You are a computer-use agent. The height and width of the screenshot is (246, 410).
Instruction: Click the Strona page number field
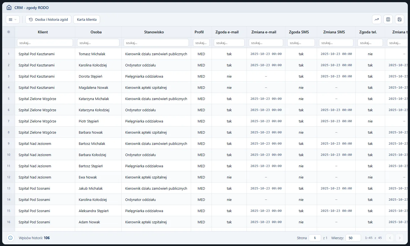[315, 238]
